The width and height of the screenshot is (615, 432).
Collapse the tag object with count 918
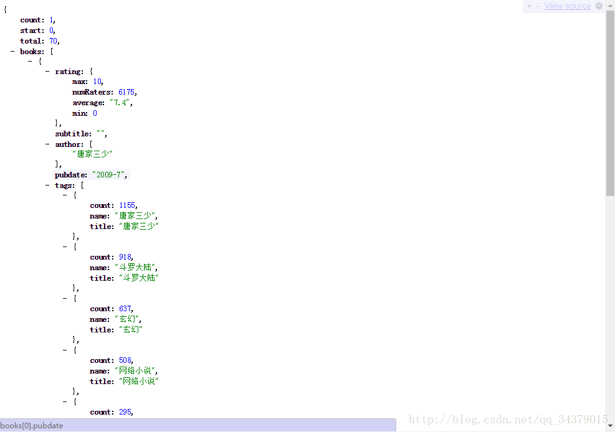coord(65,247)
